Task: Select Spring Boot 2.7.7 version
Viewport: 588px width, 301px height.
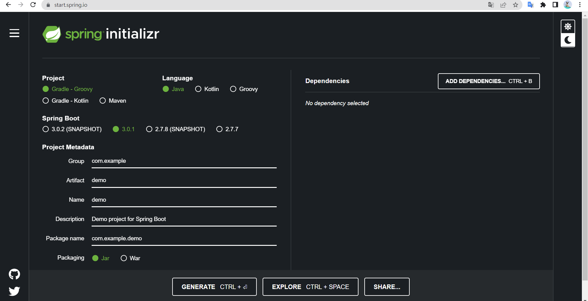Action: 227,129
